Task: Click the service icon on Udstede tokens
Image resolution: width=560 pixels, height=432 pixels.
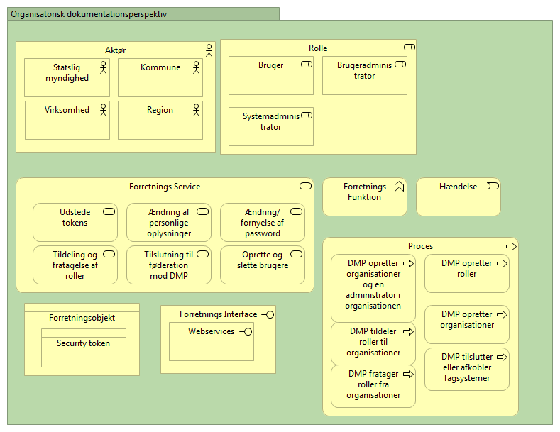Action: 109,211
